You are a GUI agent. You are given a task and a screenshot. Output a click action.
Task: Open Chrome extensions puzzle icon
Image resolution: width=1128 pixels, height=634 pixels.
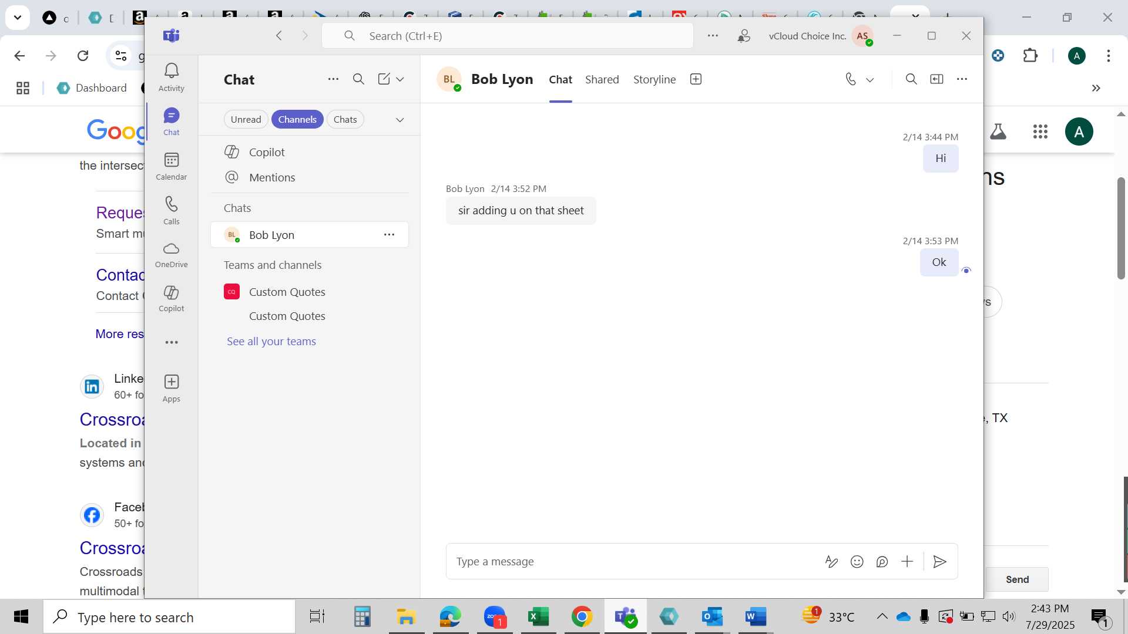coord(1030,56)
